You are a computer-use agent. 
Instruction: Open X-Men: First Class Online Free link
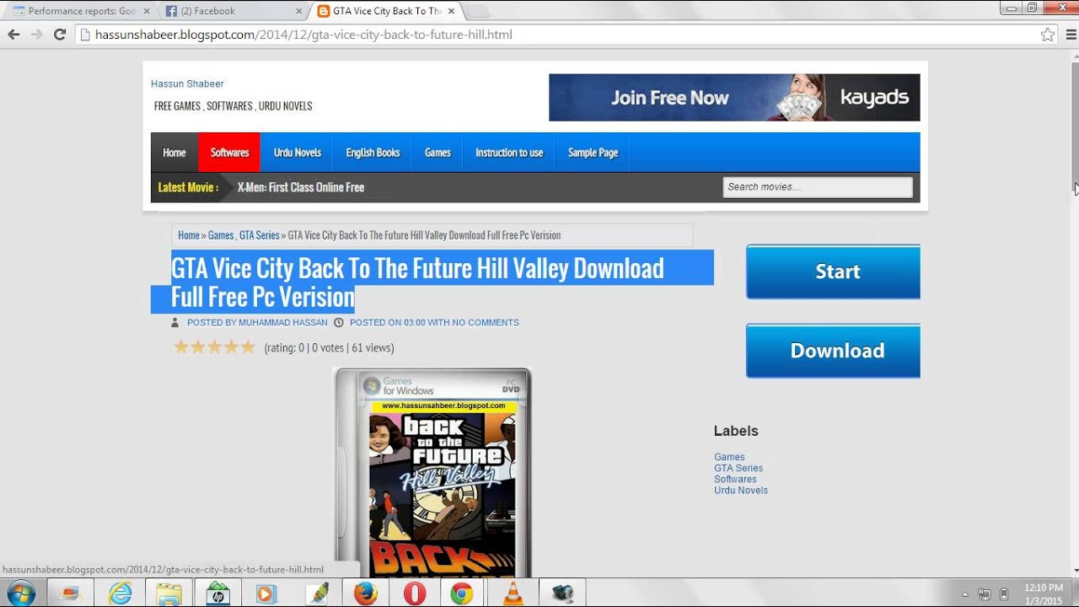click(x=301, y=187)
